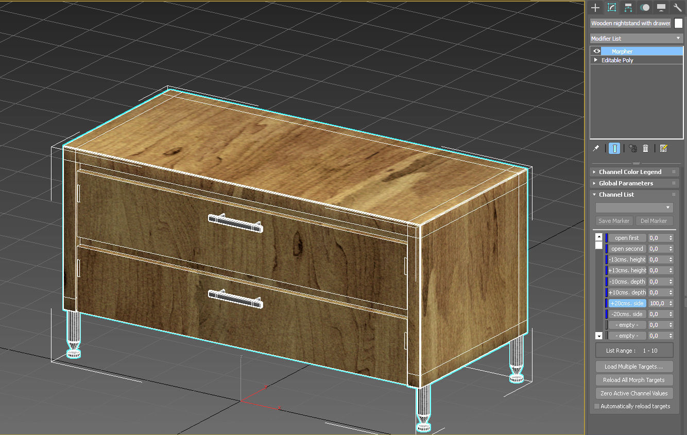This screenshot has width=687, height=435.
Task: Select the '-10cms. depth' channel
Action: (627, 282)
